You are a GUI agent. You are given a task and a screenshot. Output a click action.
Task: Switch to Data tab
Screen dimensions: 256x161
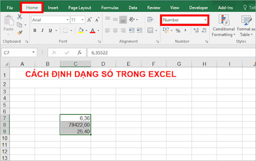pos(133,8)
